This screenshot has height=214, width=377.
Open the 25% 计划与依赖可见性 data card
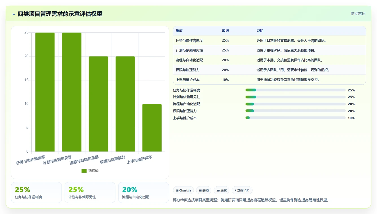(90, 192)
